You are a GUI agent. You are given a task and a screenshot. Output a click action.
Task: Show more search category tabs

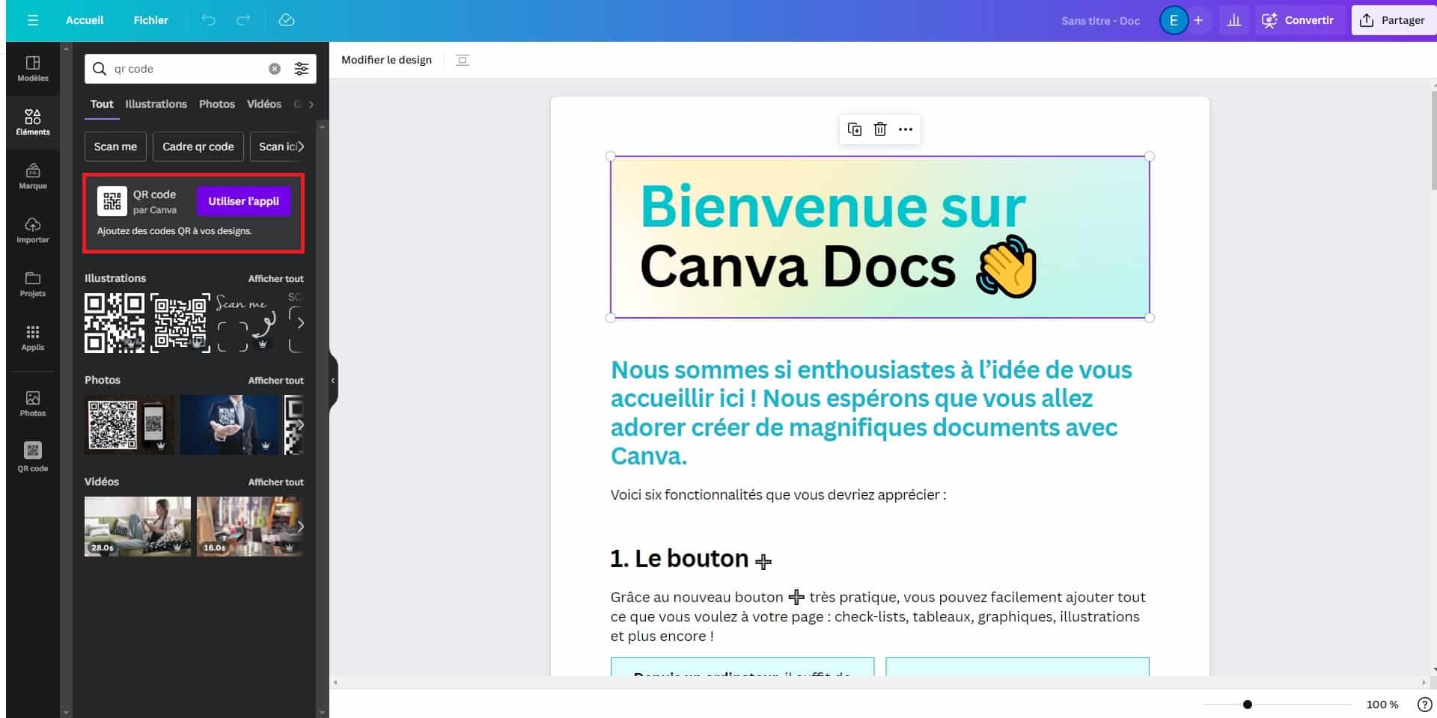(311, 104)
